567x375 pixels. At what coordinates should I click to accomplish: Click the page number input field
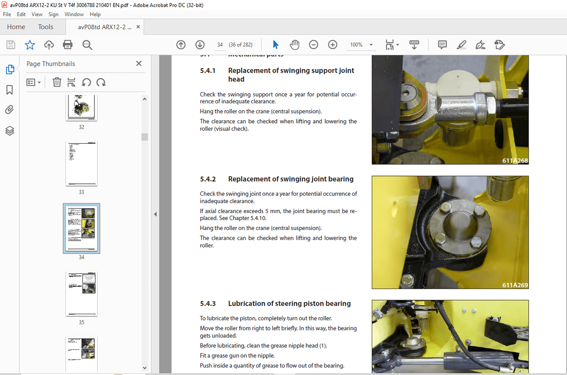click(219, 44)
